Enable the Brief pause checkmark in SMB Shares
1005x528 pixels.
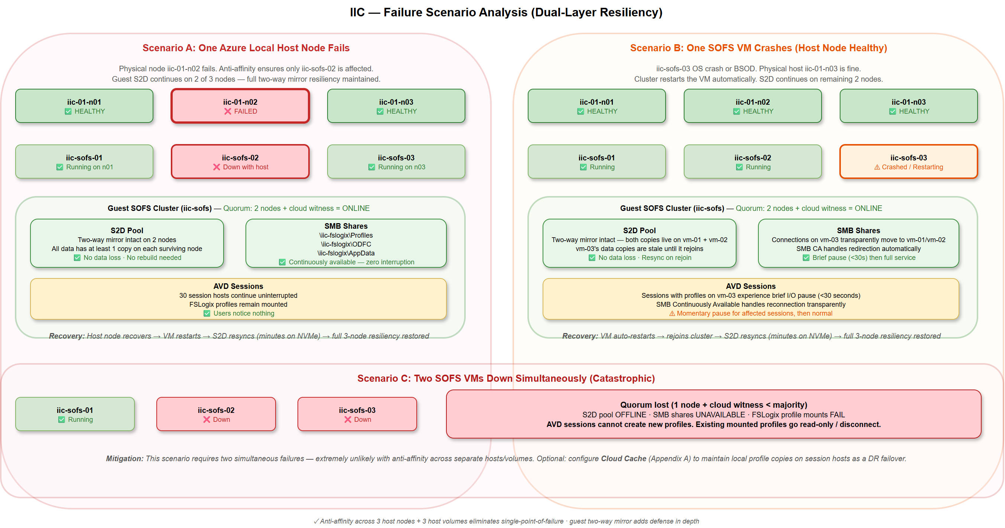806,257
